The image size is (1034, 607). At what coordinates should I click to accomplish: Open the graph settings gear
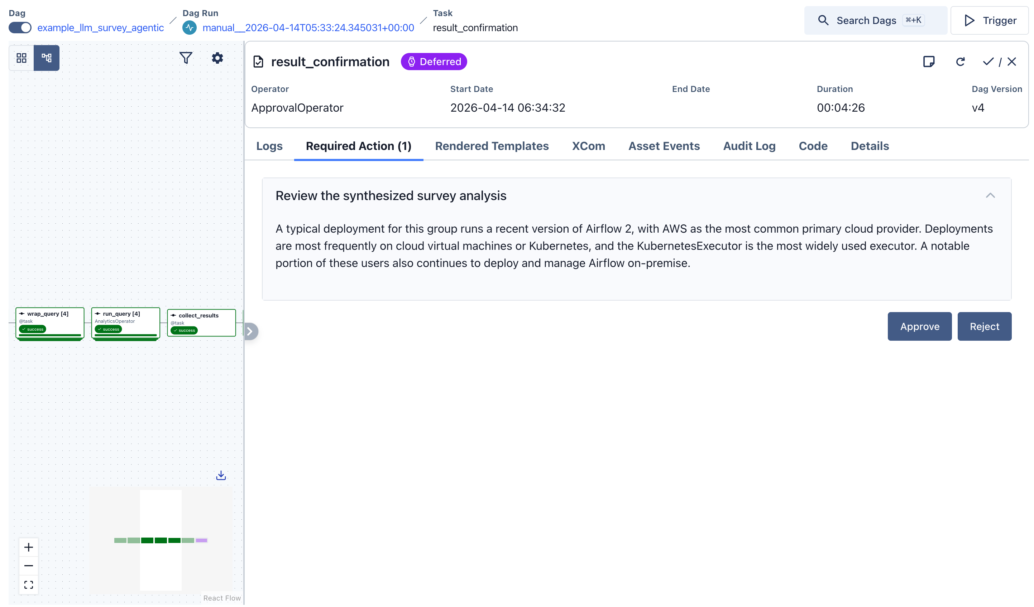point(217,58)
